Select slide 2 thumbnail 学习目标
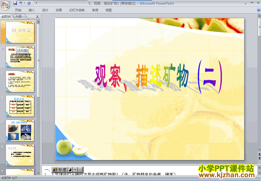This screenshot has height=181, width=261. click(20, 57)
